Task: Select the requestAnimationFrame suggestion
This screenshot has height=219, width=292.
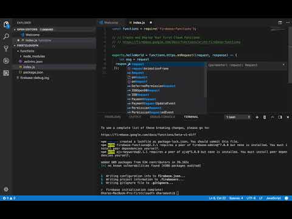Action: click(166, 69)
